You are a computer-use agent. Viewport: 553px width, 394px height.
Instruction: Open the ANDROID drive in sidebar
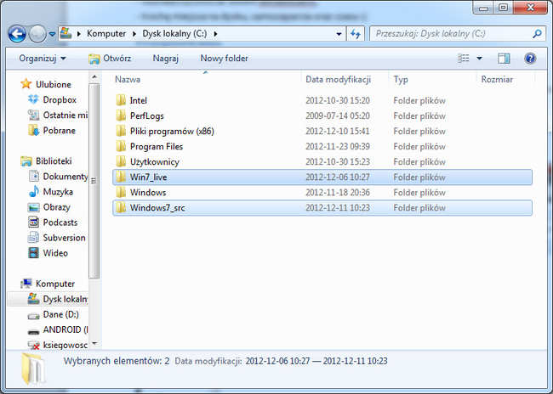coord(58,330)
